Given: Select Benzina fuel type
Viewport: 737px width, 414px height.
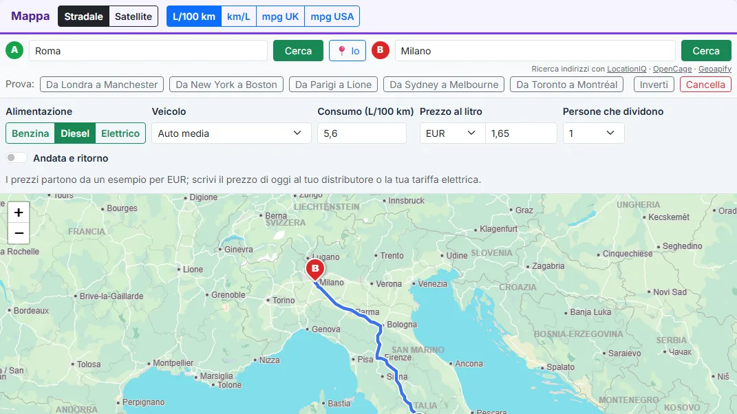Looking at the screenshot, I should (30, 133).
